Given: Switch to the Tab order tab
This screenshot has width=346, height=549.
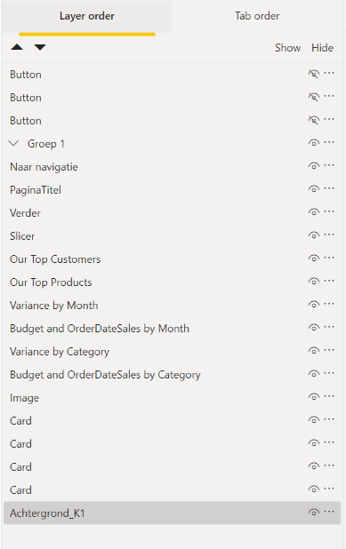Looking at the screenshot, I should click(257, 16).
